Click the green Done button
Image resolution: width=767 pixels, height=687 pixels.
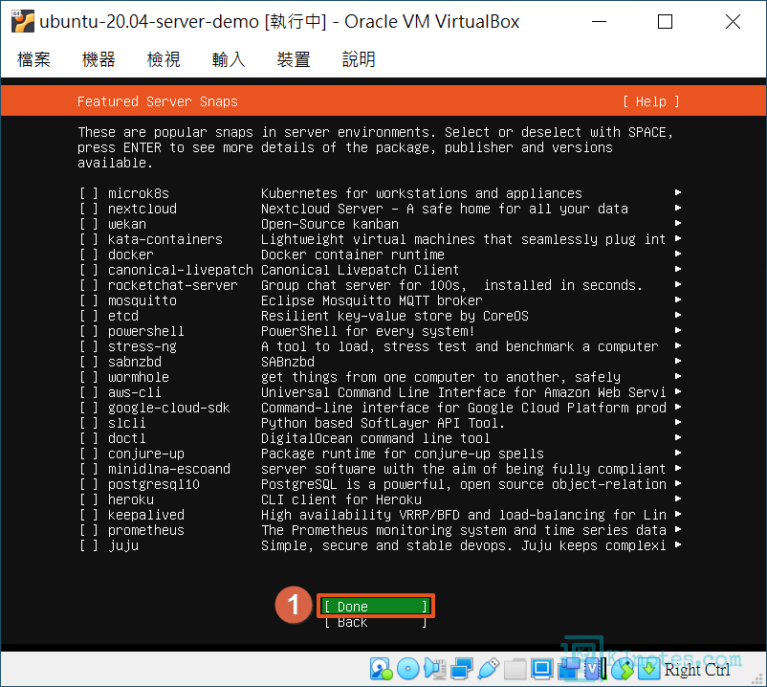(376, 607)
